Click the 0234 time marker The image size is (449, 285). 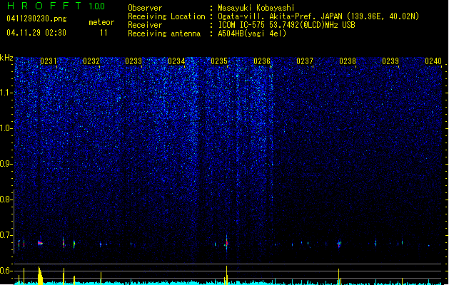(x=176, y=61)
